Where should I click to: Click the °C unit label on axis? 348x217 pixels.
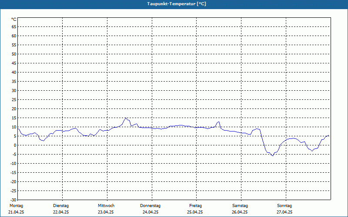14,20
